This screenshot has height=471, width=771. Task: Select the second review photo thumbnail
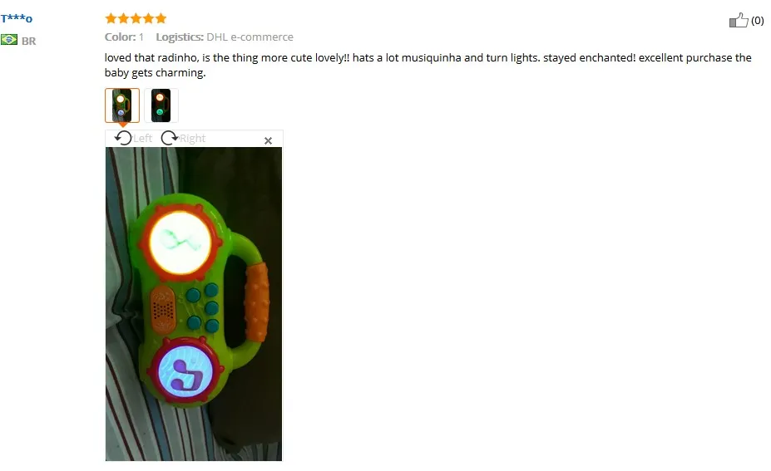click(x=161, y=105)
